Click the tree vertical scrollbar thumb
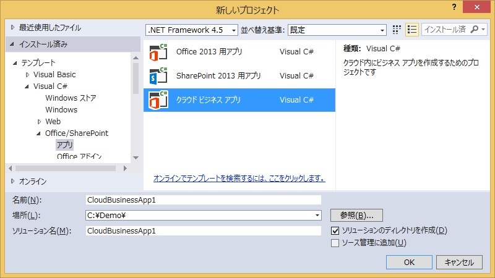 136,78
